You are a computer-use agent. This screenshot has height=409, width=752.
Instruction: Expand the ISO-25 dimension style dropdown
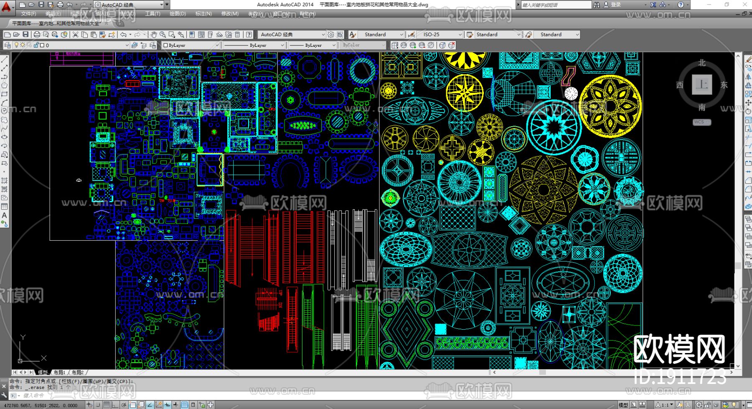tap(460, 35)
